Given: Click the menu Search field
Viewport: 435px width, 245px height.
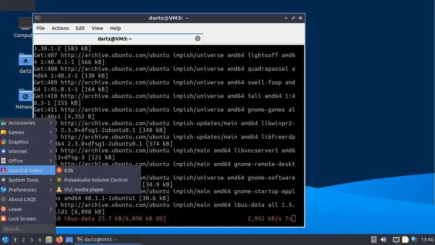Looking at the screenshot, I should point(28,229).
